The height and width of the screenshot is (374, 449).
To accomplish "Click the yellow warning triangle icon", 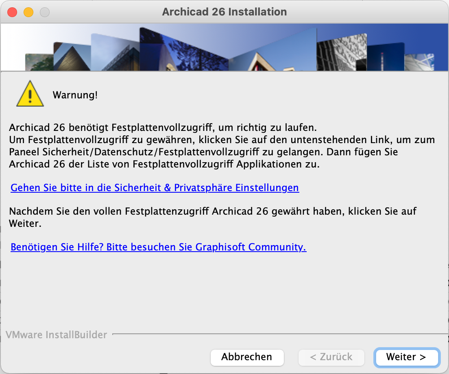I will [30, 94].
